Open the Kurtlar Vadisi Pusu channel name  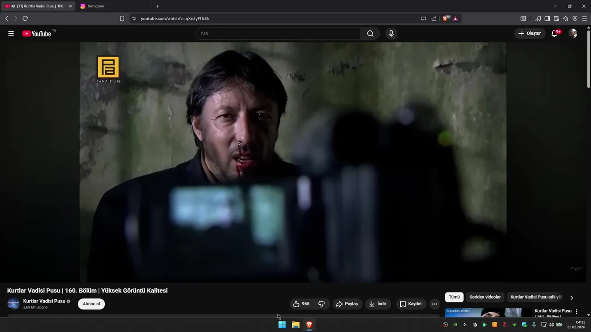(44, 301)
